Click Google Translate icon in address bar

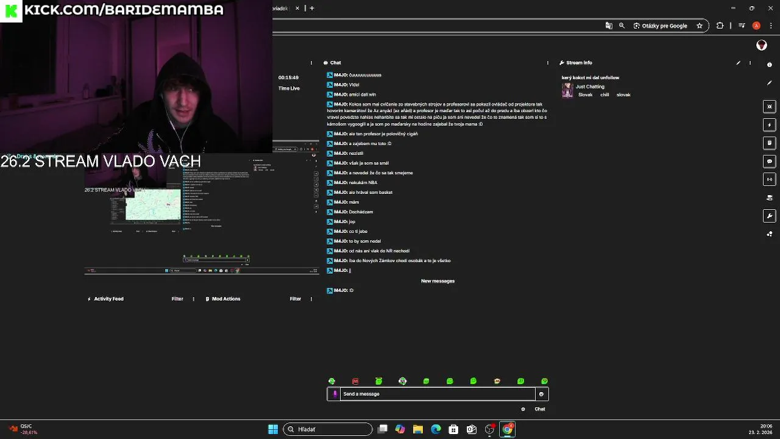coord(608,26)
